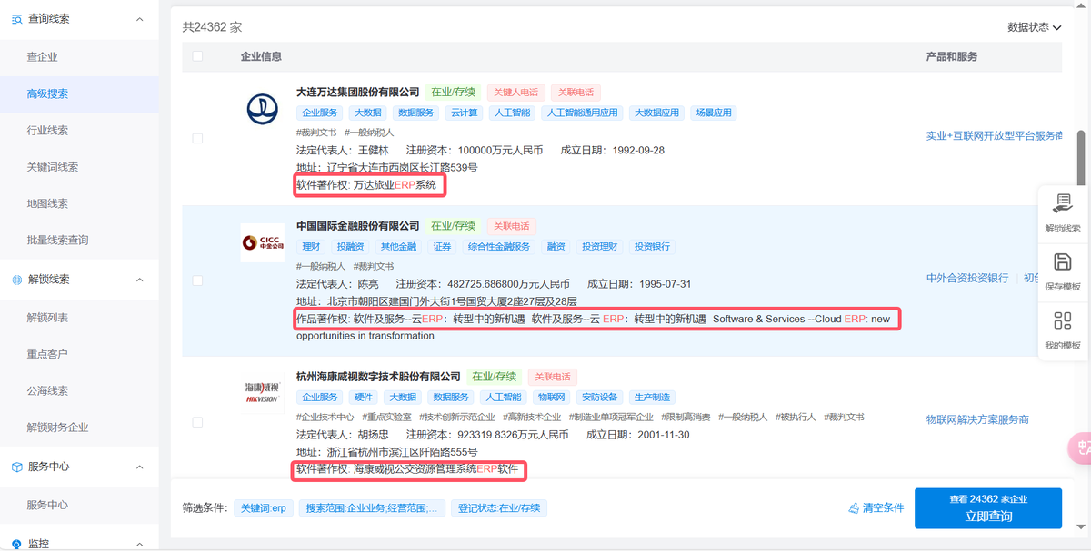Click the 安防设备 tag
1091x551 pixels.
[x=600, y=398]
